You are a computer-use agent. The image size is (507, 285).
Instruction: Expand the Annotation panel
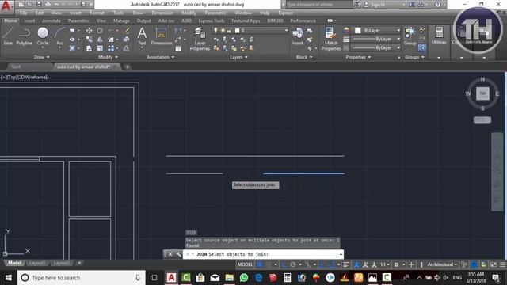(161, 57)
